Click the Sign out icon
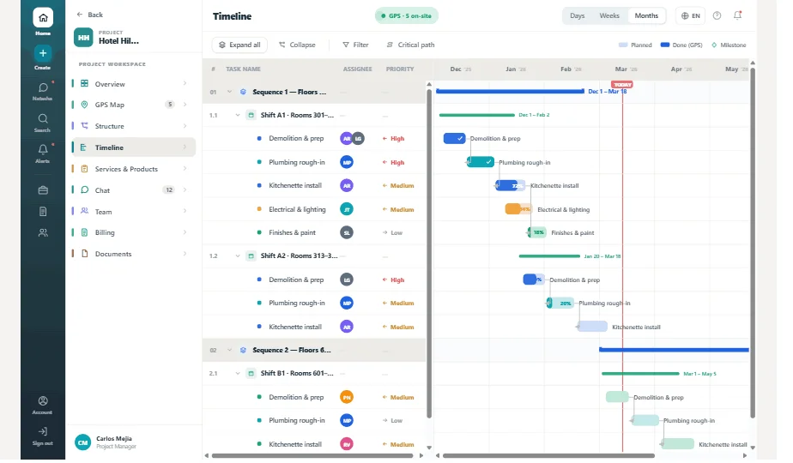 click(43, 431)
